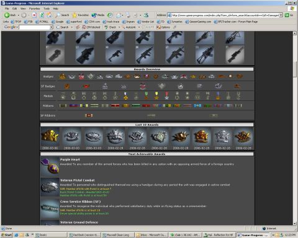The height and width of the screenshot is (238, 298).
Task: Click the Veteran Pistol Combat badge image
Action: coord(50,187)
